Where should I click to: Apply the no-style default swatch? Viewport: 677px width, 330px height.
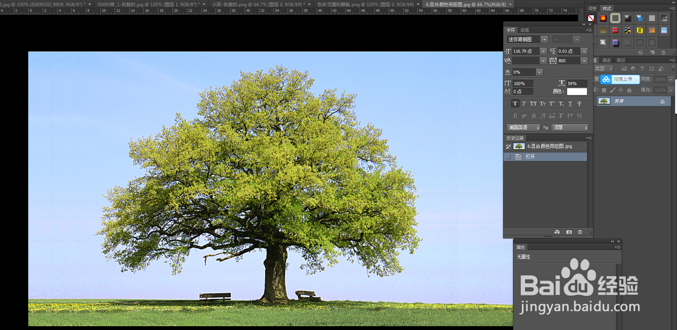[x=591, y=18]
